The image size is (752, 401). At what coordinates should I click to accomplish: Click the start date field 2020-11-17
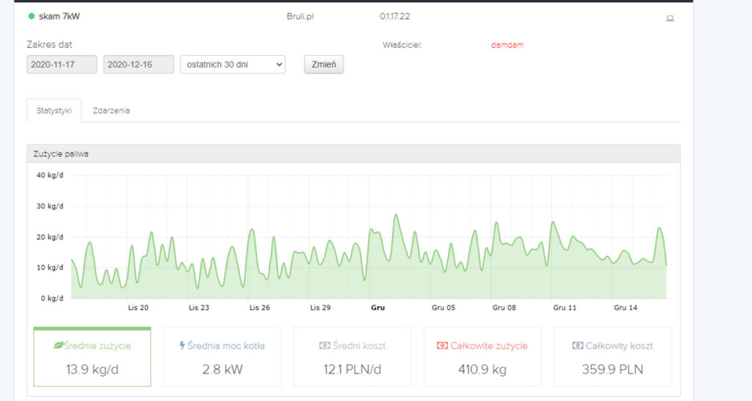62,65
